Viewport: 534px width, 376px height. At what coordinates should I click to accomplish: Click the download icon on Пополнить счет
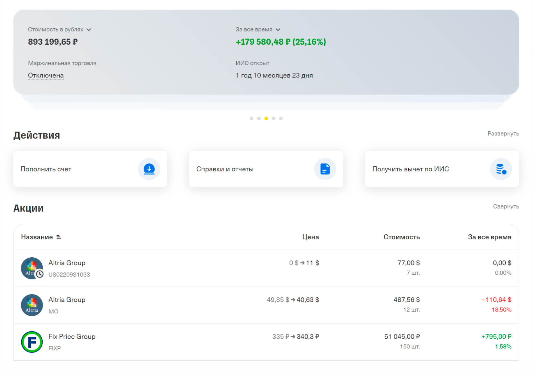tap(149, 169)
